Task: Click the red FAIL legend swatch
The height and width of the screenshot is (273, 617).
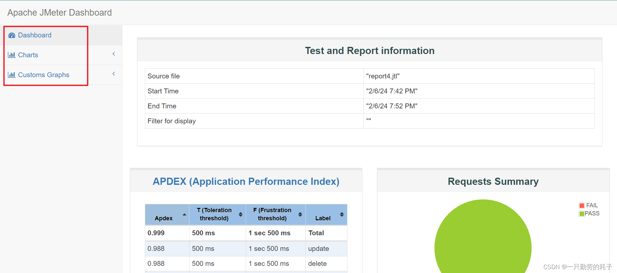Action: point(582,205)
